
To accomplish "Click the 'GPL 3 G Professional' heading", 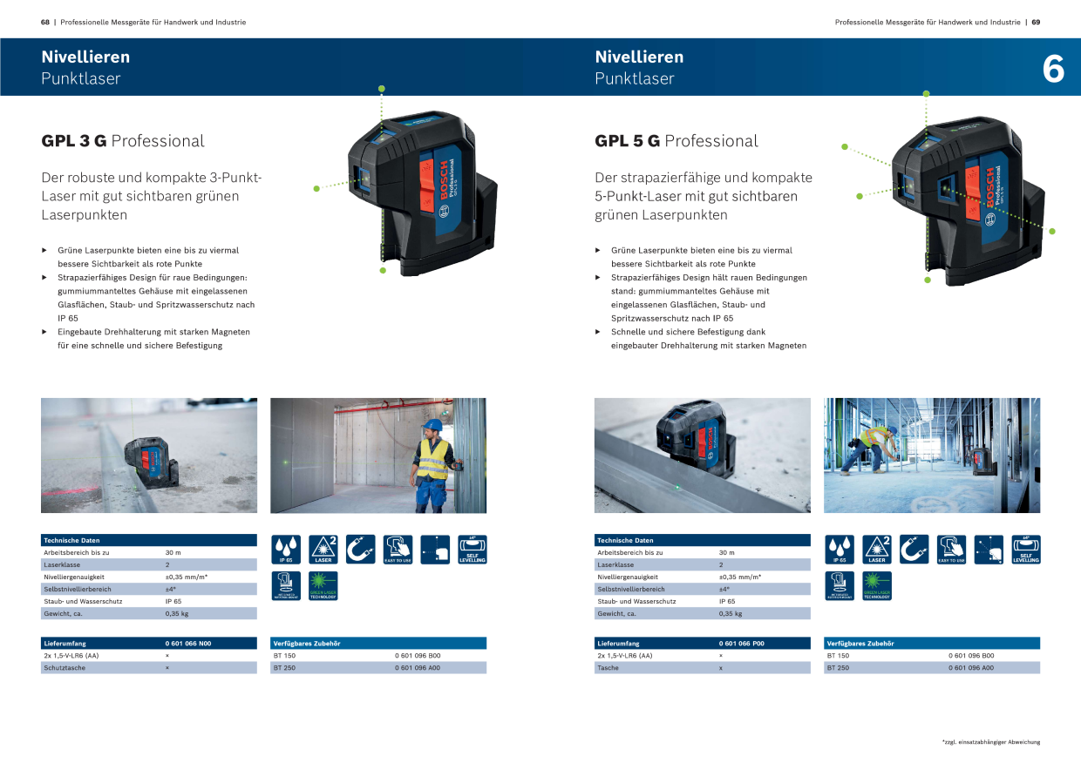I will (x=123, y=141).
